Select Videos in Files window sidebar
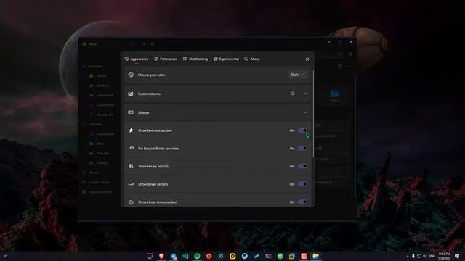Viewport: 465px width, 261px height. (x=102, y=163)
